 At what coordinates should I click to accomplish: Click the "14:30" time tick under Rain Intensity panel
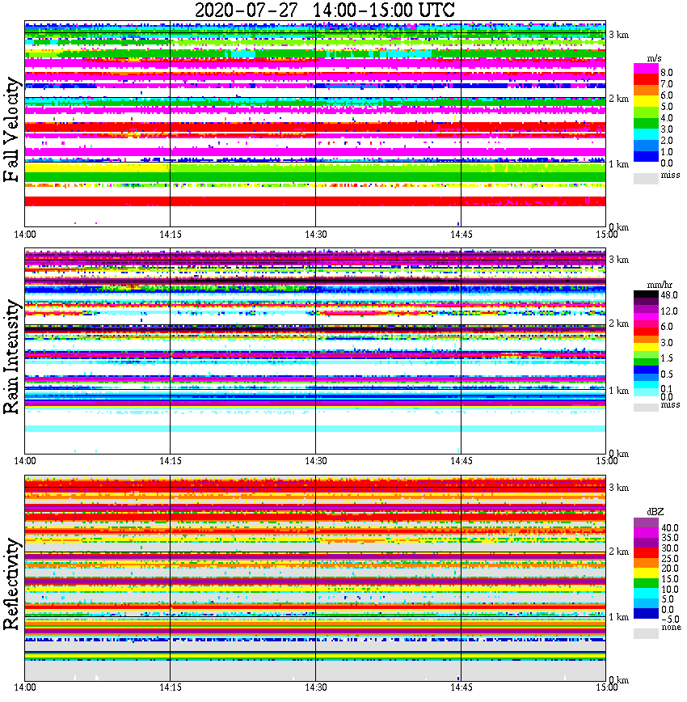(x=316, y=461)
